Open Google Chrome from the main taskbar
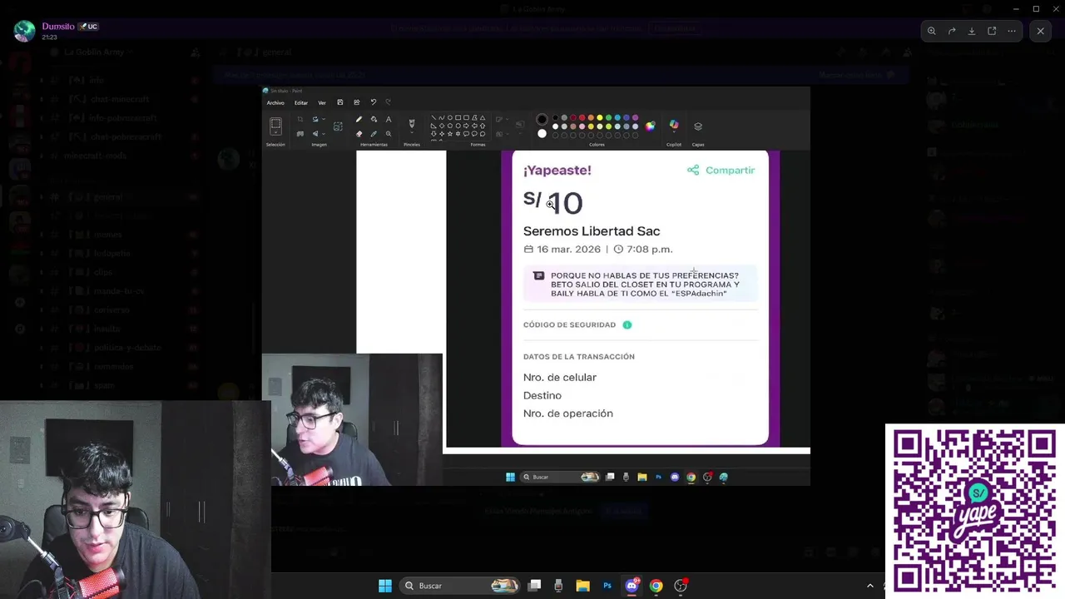1065x599 pixels. tap(656, 586)
